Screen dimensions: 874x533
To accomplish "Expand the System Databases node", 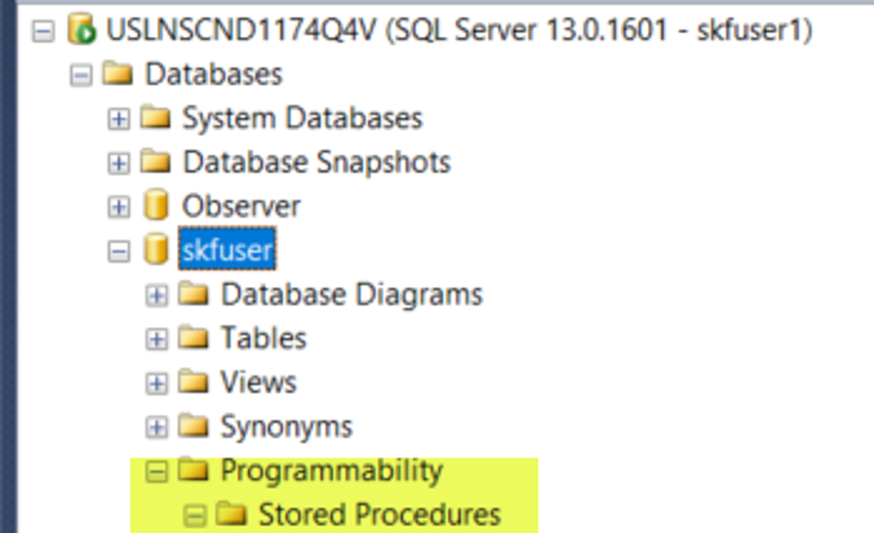I will (119, 119).
